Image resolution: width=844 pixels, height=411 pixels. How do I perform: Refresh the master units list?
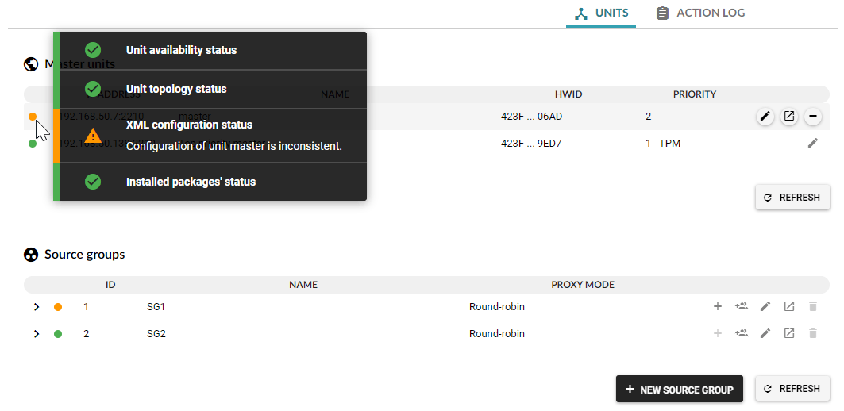click(x=792, y=198)
